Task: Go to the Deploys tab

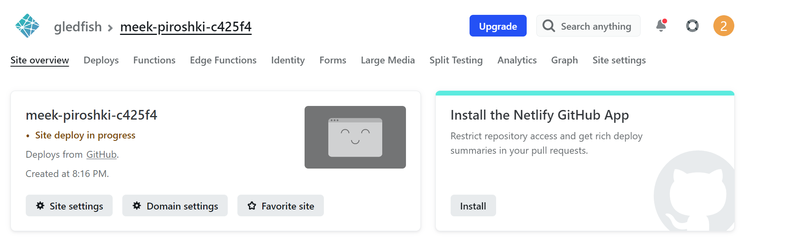Action: [x=101, y=60]
